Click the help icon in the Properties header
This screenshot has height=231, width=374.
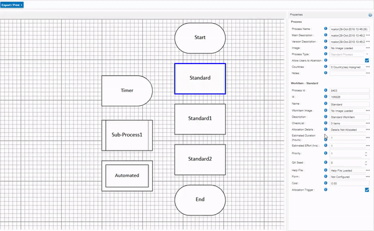[370, 15]
